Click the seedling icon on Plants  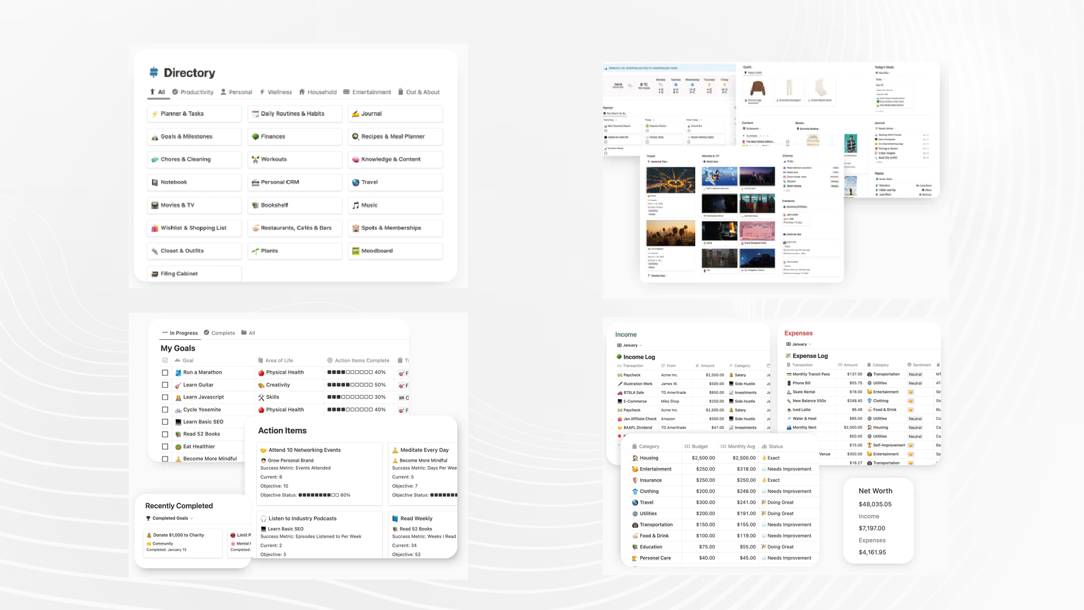coord(255,251)
